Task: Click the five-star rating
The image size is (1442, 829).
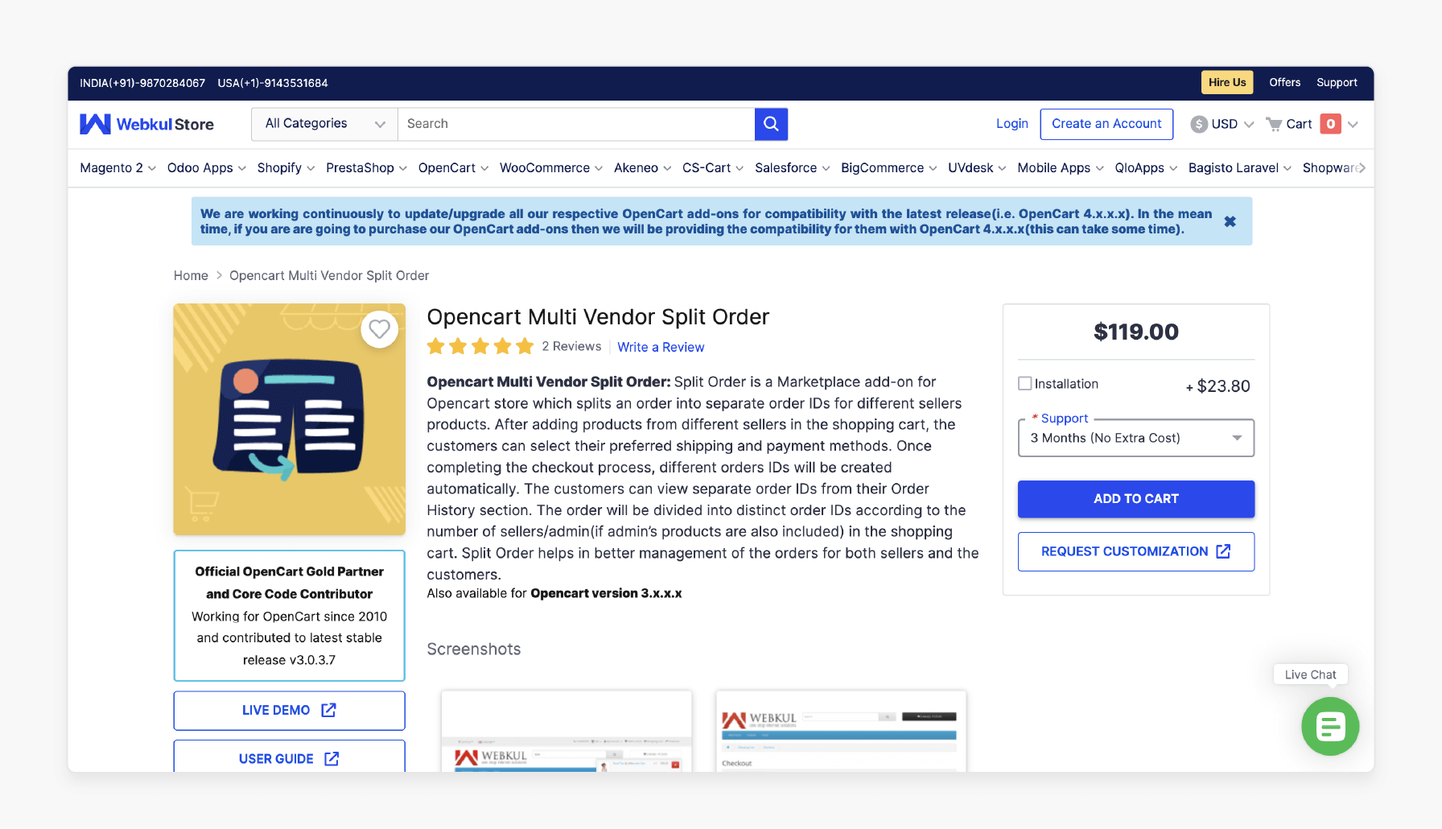Action: coord(480,347)
